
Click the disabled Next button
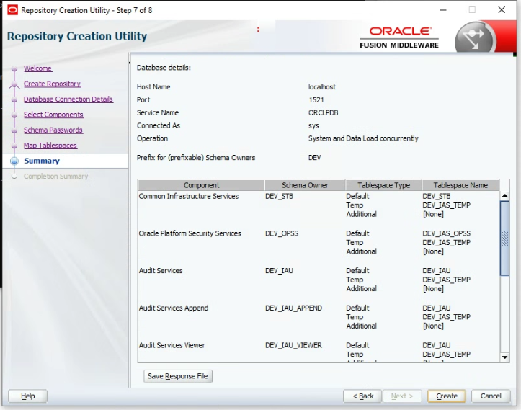(x=402, y=396)
